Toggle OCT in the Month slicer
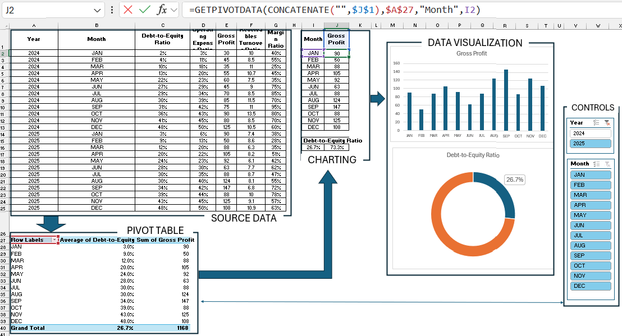The height and width of the screenshot is (336, 622). point(591,265)
